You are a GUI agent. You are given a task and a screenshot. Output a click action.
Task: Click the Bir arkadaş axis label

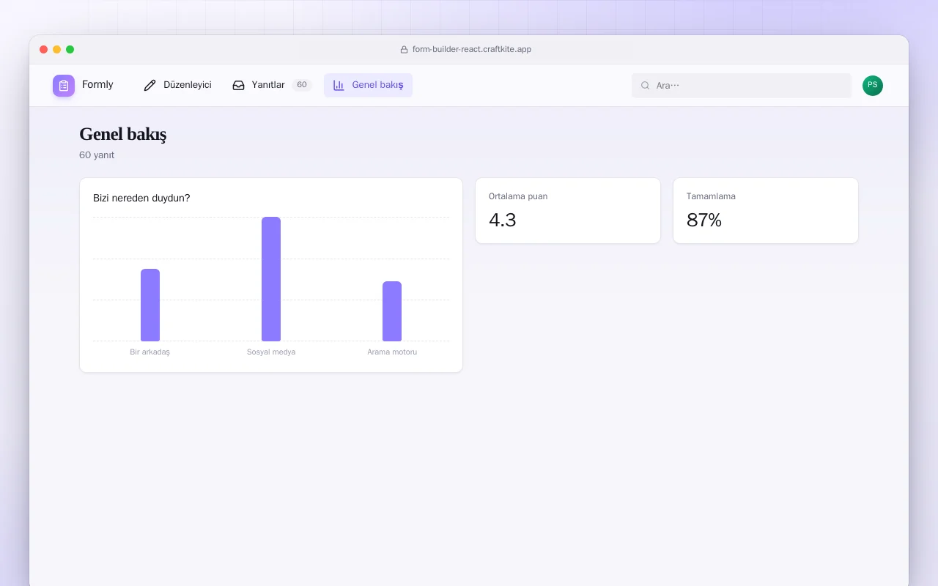pyautogui.click(x=150, y=352)
